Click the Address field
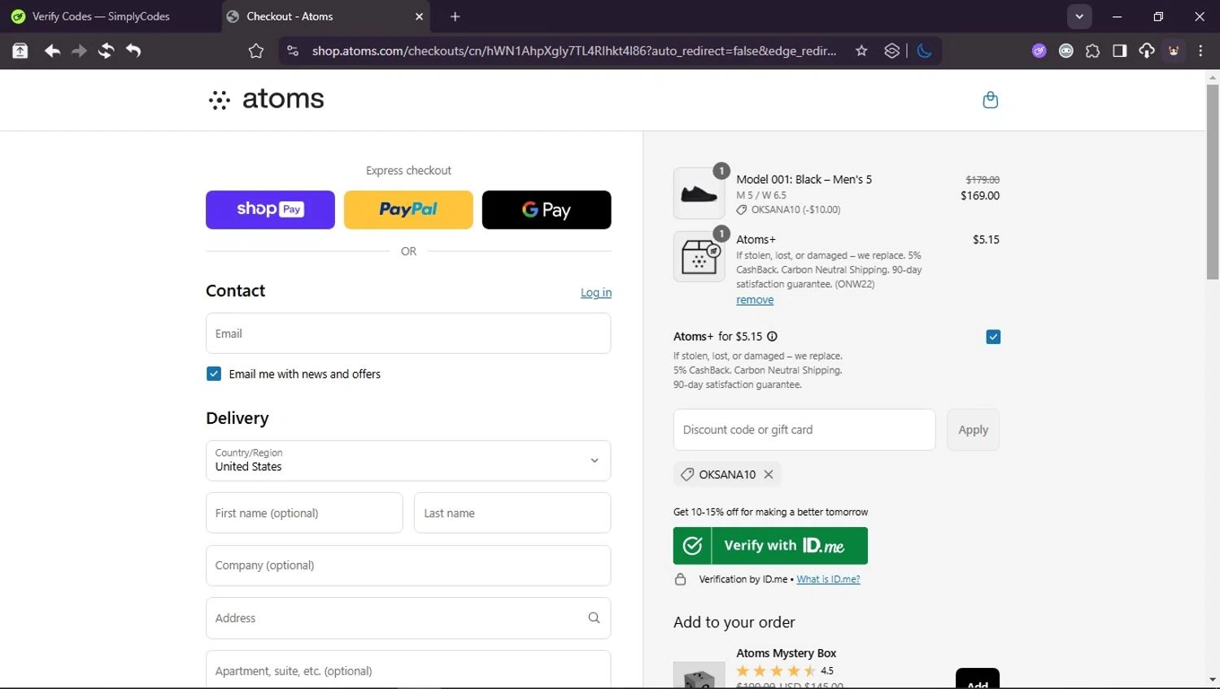Image resolution: width=1220 pixels, height=689 pixels. [408, 618]
